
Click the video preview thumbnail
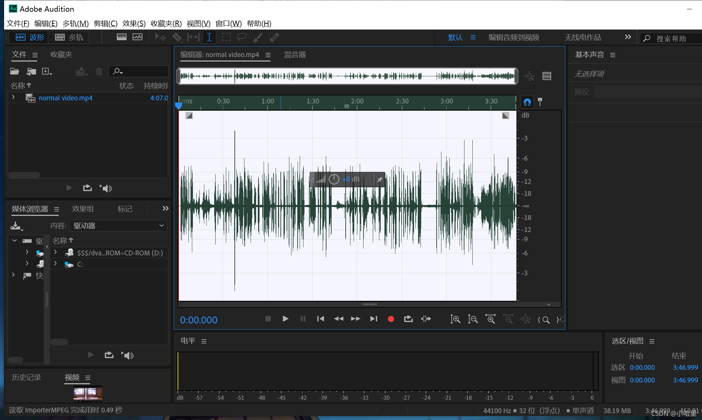pos(88,394)
